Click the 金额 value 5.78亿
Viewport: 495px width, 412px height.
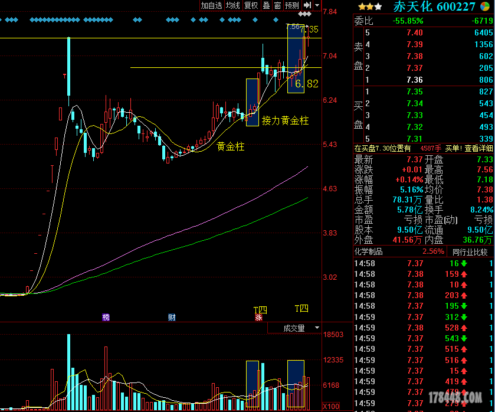click(x=409, y=210)
